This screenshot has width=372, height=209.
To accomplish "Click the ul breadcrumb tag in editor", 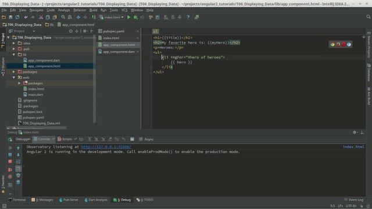I will 155,31.
